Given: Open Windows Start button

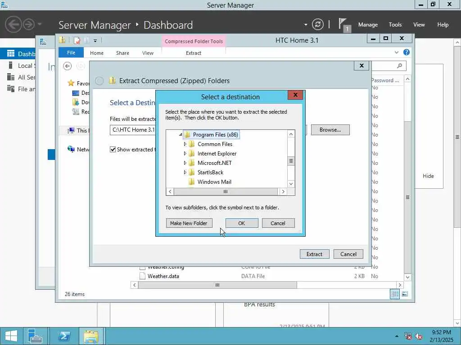Looking at the screenshot, I should tap(11, 336).
